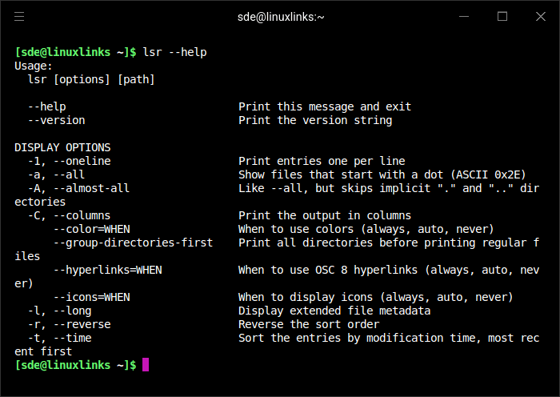The image size is (560, 397).
Task: Click the '--icons=WHEN' option
Action: [x=92, y=297]
